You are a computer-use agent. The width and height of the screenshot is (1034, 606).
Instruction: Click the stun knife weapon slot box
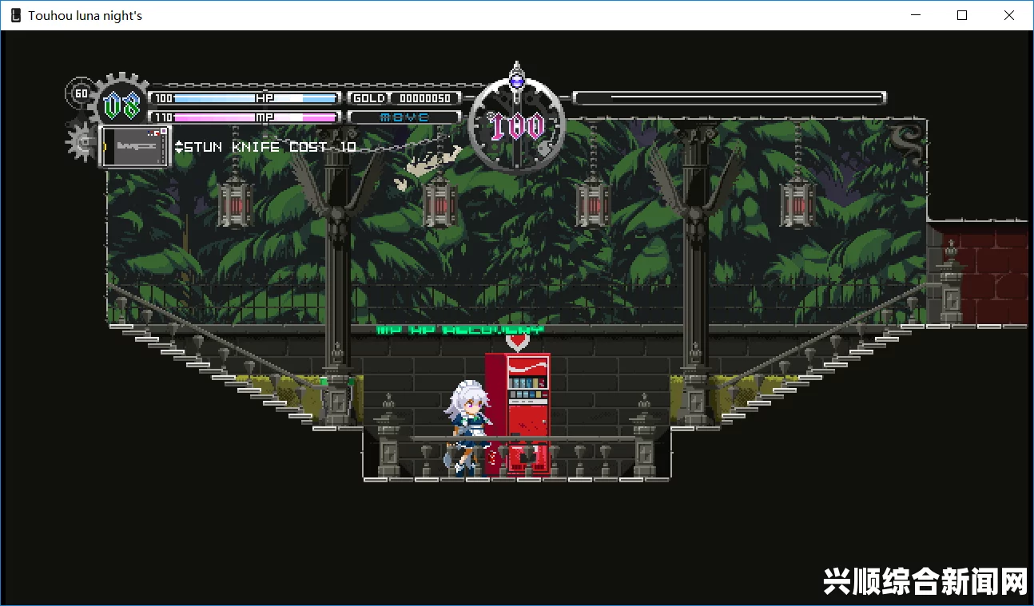(x=135, y=147)
